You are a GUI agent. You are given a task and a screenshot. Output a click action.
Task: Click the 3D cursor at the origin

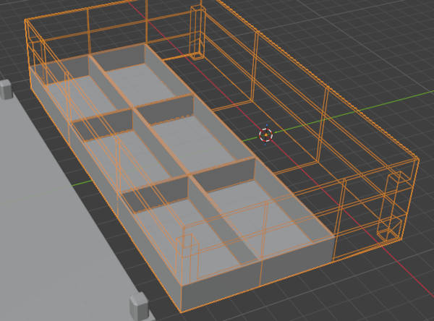(x=265, y=134)
